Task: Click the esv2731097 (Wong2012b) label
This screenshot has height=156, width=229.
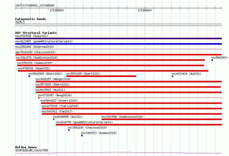Action: (55, 95)
